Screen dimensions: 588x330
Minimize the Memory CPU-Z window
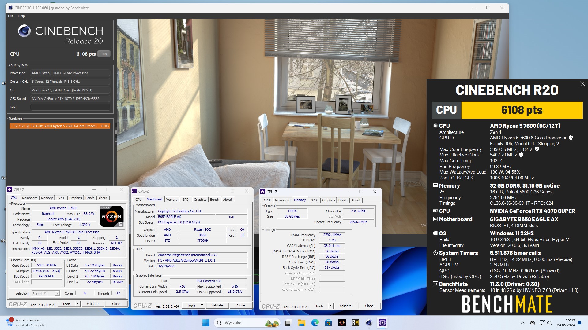[347, 192]
